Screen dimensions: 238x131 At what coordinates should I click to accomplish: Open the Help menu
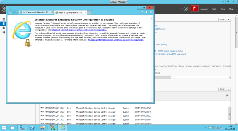pos(231,9)
